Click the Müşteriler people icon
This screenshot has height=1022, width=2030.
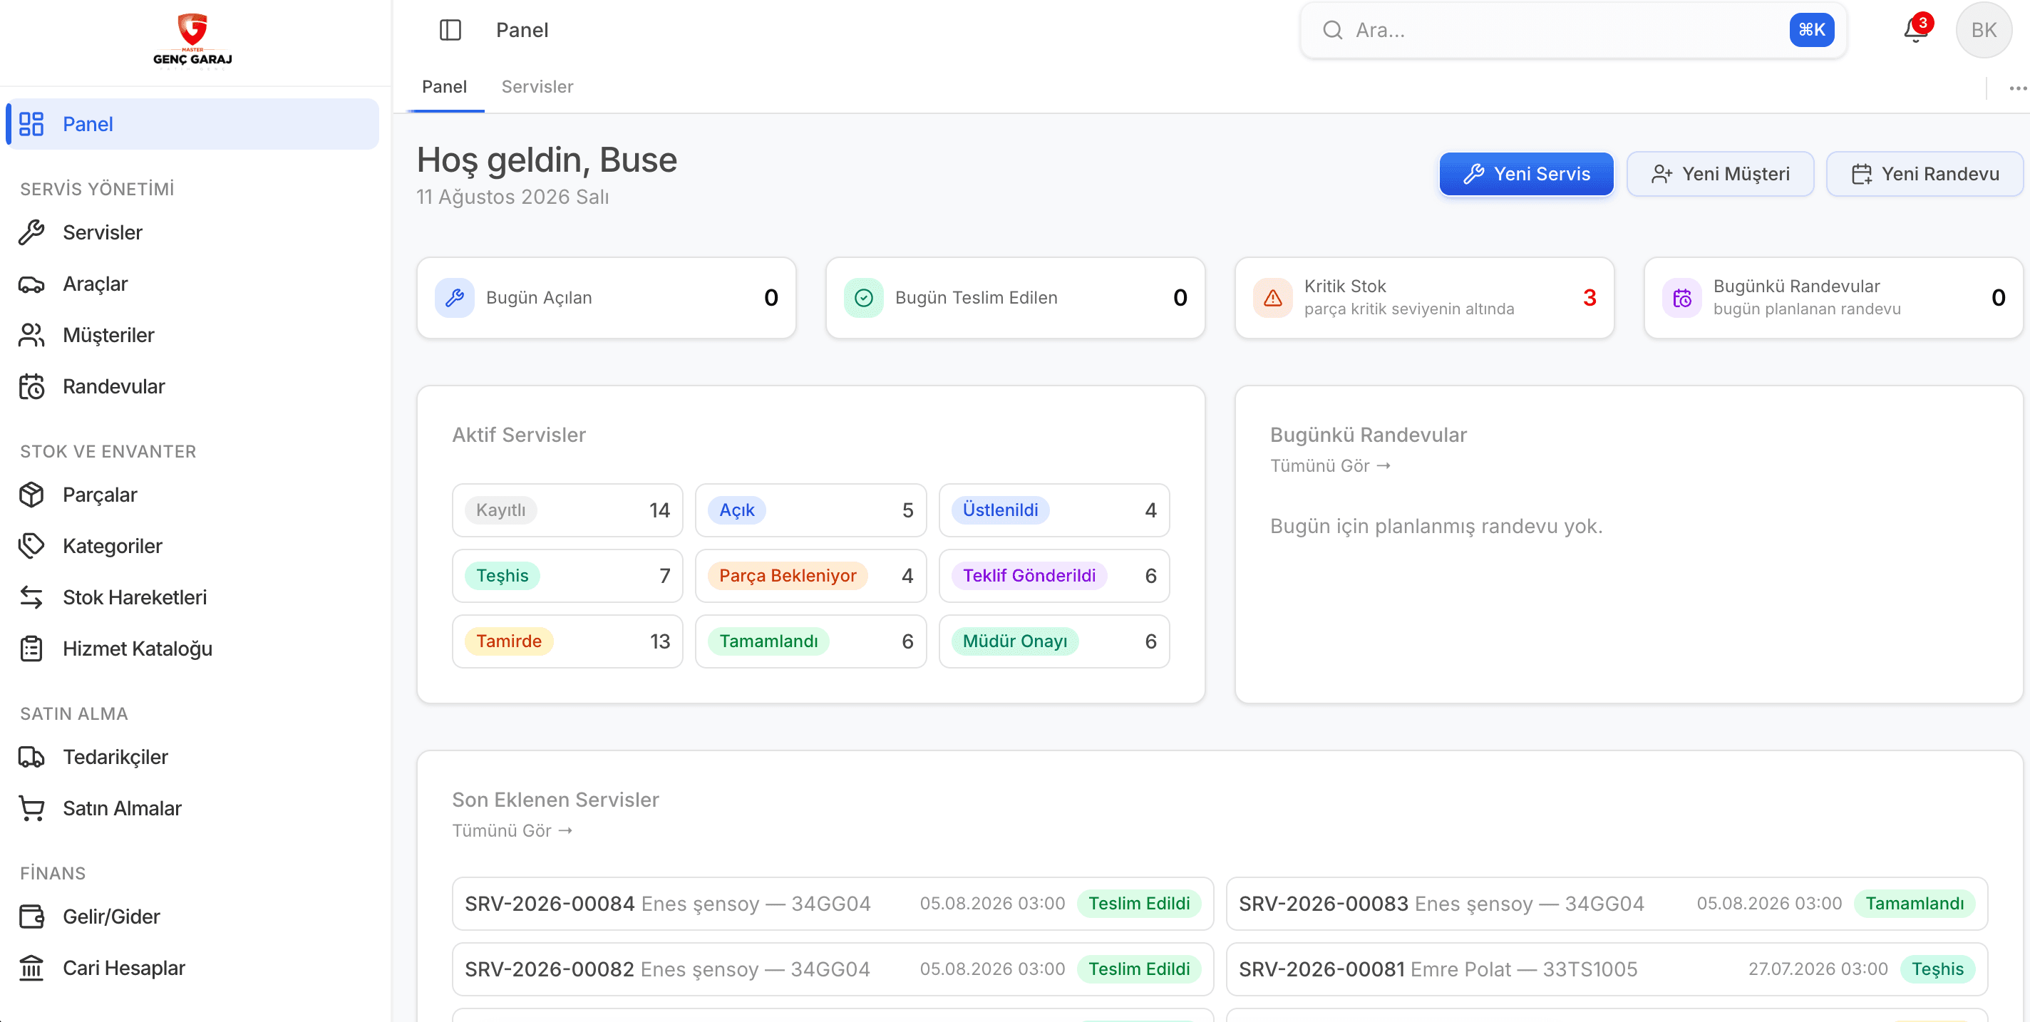click(31, 335)
